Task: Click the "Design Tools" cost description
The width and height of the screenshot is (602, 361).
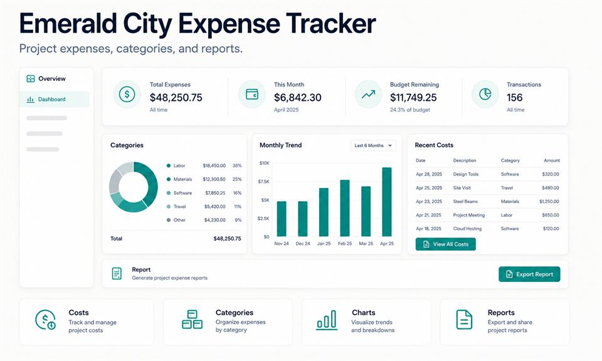Action: pyautogui.click(x=466, y=174)
